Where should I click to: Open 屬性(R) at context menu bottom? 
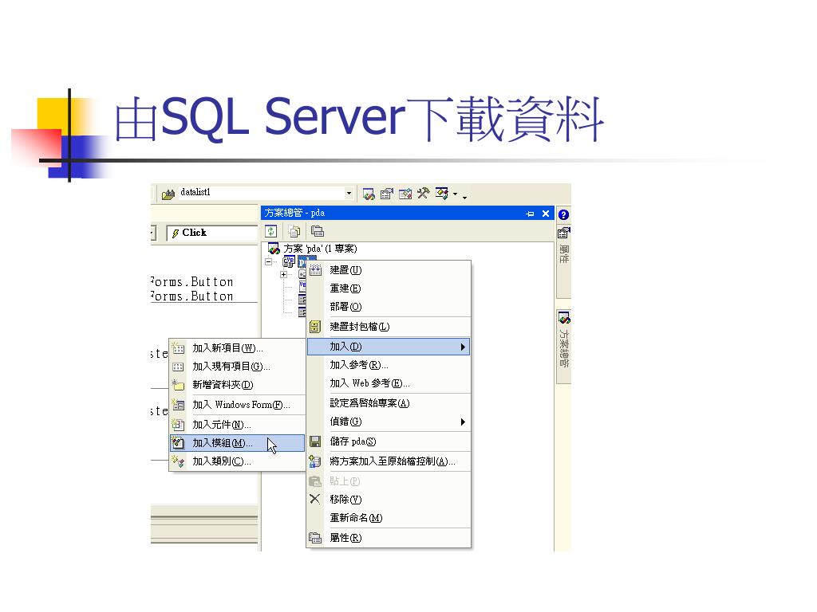click(x=389, y=538)
